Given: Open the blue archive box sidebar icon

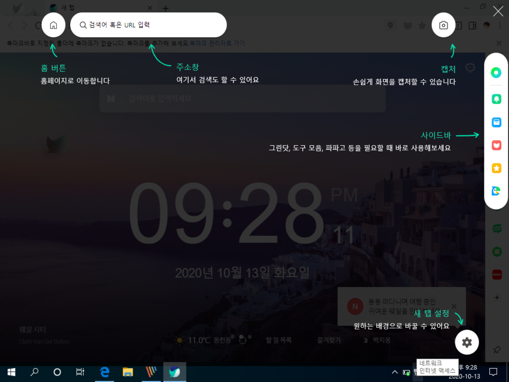Looking at the screenshot, I should point(496,122).
